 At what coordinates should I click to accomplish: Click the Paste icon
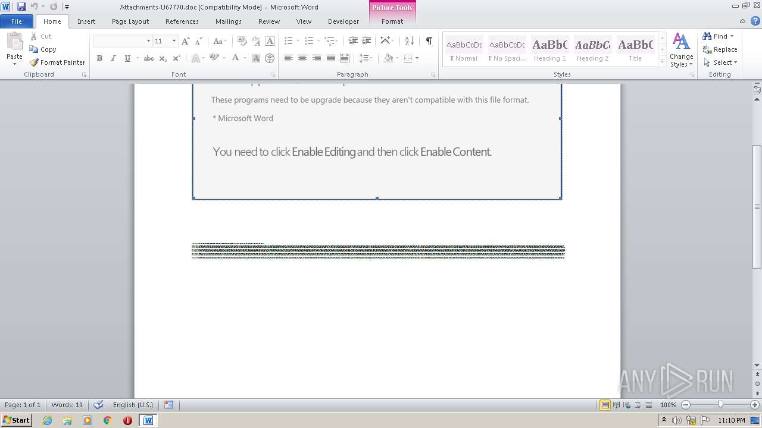point(14,42)
